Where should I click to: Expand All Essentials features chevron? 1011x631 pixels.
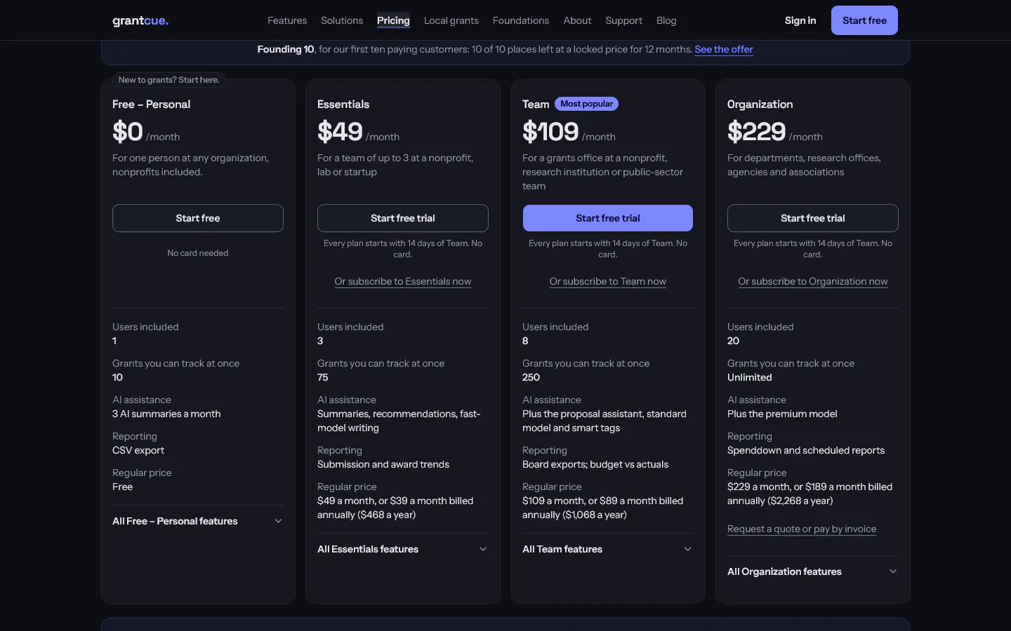pos(483,549)
